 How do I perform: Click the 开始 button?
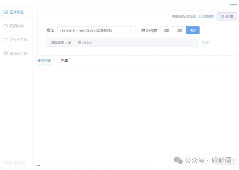click(227, 17)
